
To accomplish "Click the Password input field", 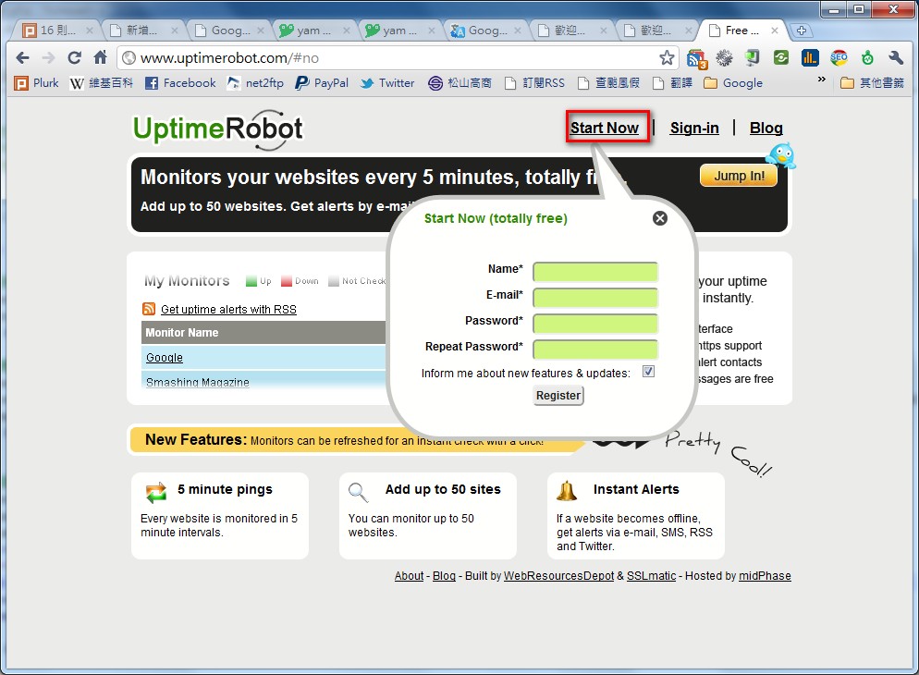I will click(594, 324).
